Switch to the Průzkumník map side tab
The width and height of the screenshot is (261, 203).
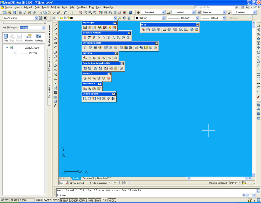[x=50, y=64]
